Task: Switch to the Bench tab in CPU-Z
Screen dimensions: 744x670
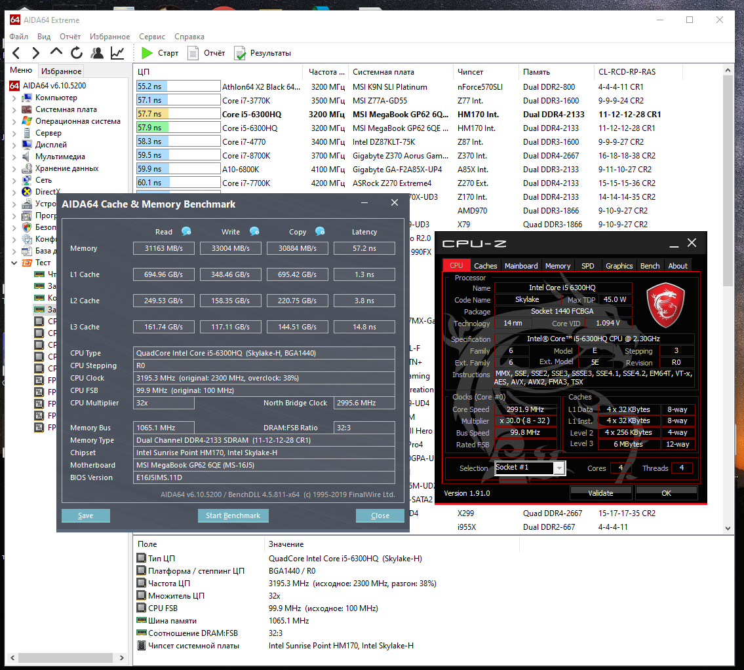Action: pyautogui.click(x=650, y=265)
